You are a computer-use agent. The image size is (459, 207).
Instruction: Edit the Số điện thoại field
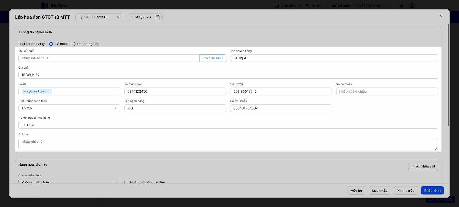175,91
